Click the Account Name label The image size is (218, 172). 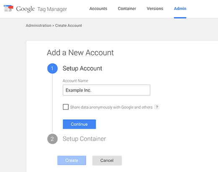[x=75, y=81]
